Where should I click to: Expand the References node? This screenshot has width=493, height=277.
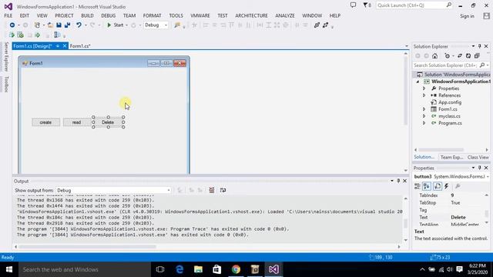pos(424,95)
